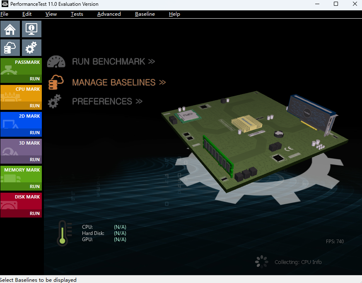Open the Tests menu

click(77, 14)
